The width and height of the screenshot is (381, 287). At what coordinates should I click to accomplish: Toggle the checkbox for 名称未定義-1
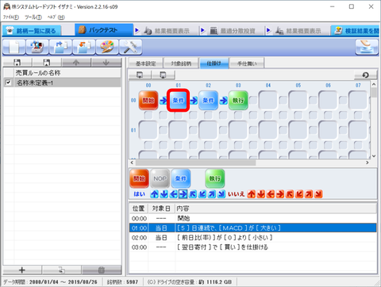pos(8,82)
